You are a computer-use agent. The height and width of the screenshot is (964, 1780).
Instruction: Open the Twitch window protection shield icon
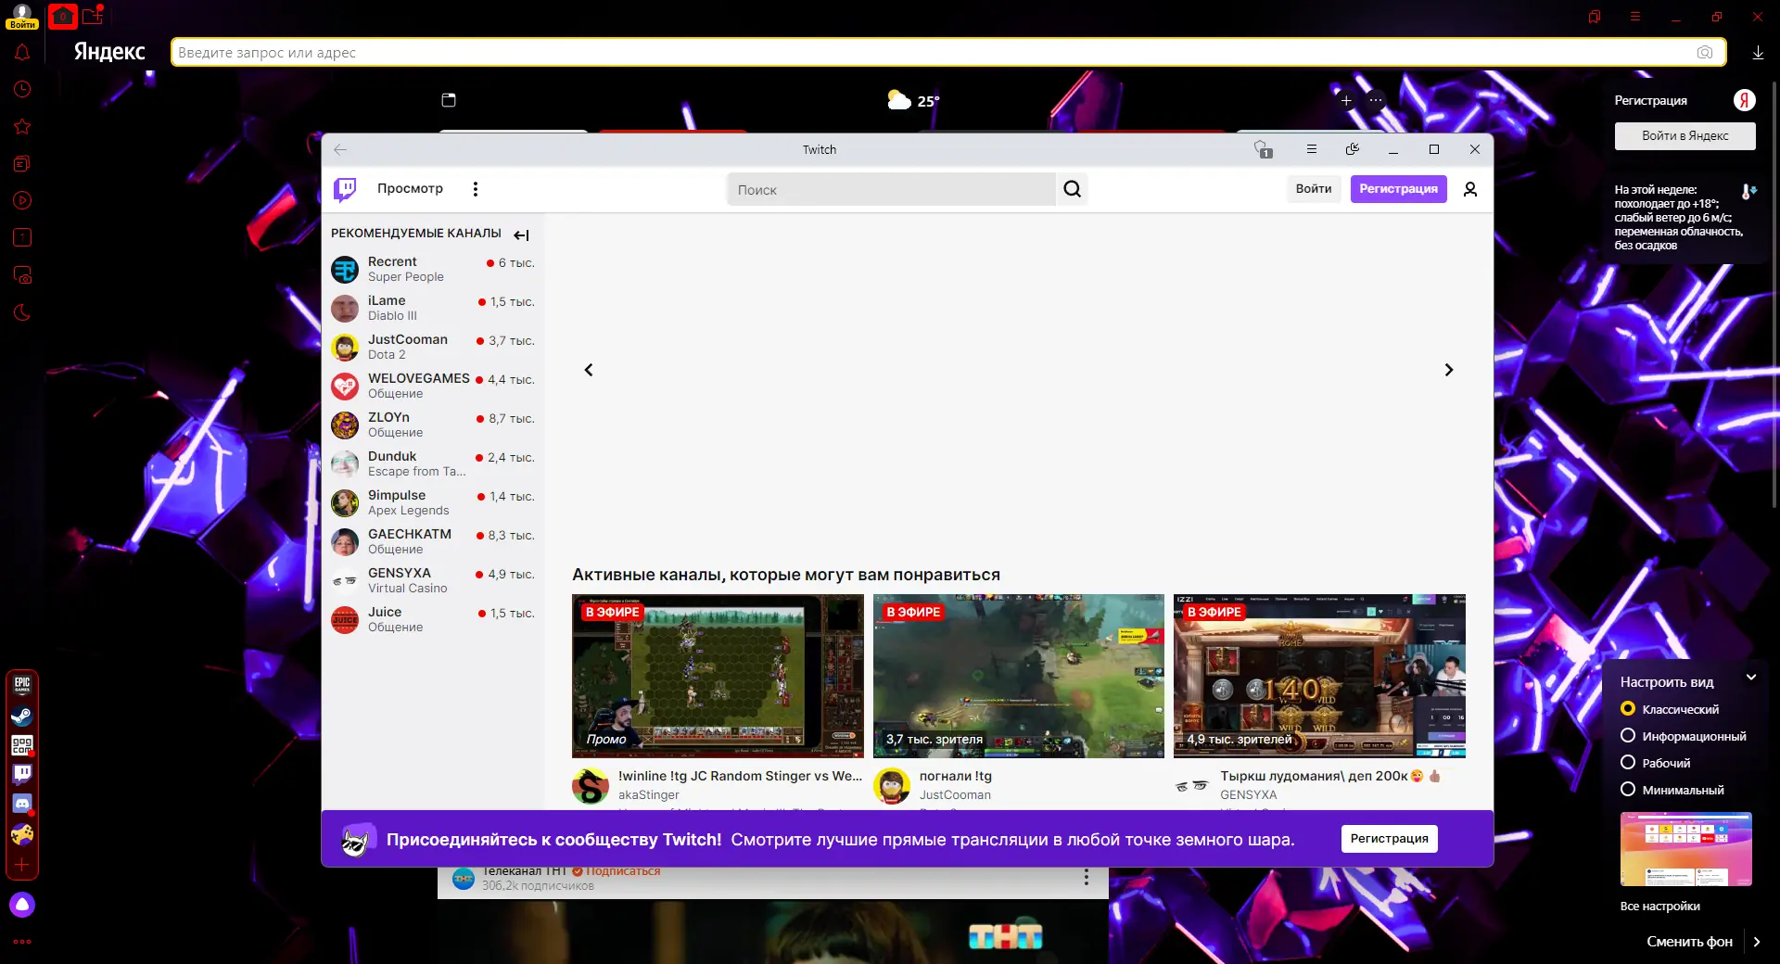tap(1263, 149)
